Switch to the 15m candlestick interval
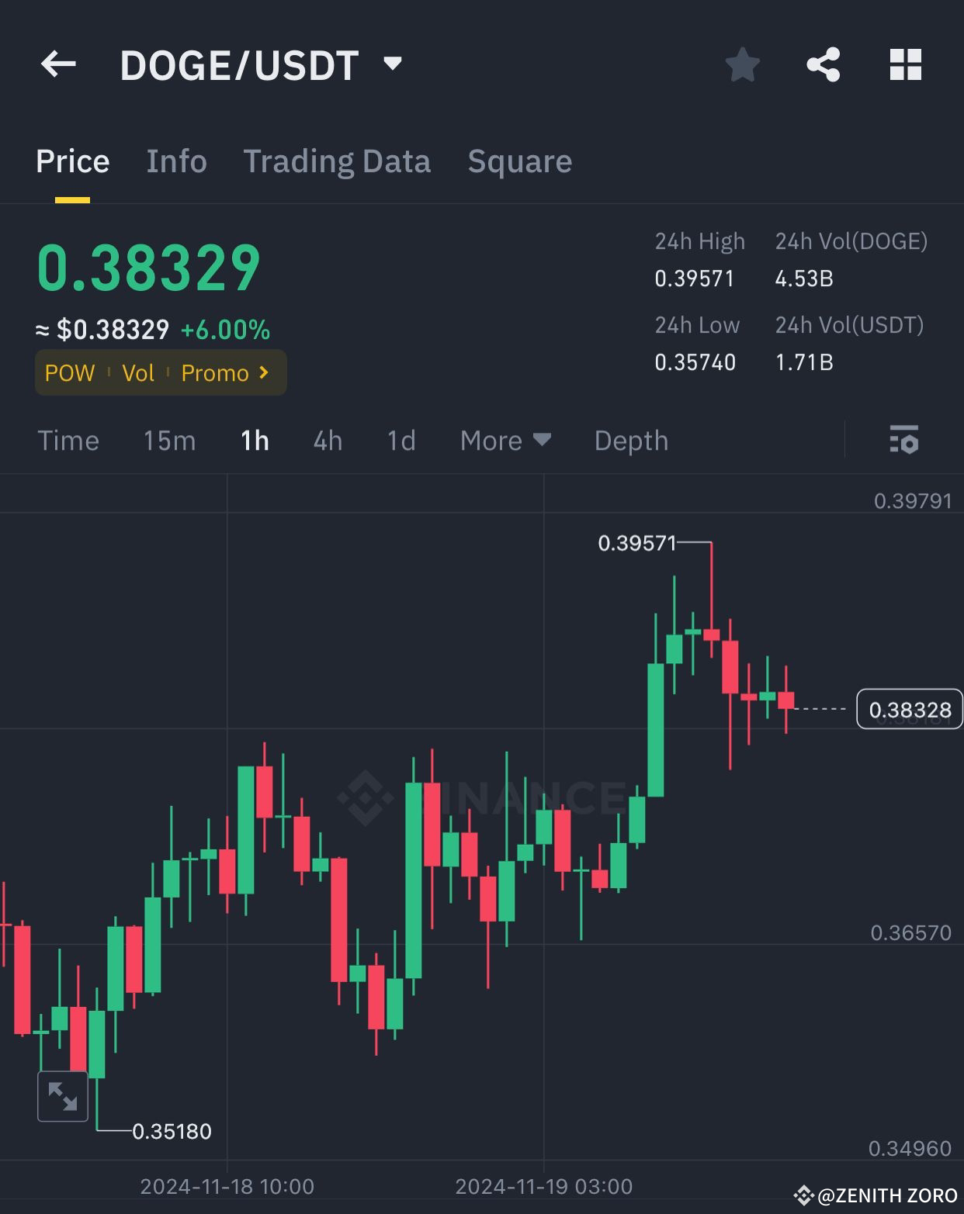 tap(168, 440)
